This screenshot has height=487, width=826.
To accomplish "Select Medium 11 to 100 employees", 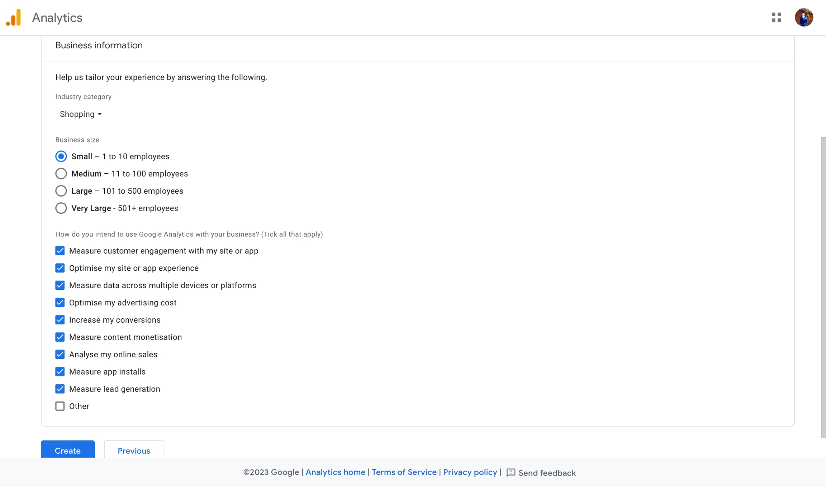I will (x=61, y=174).
